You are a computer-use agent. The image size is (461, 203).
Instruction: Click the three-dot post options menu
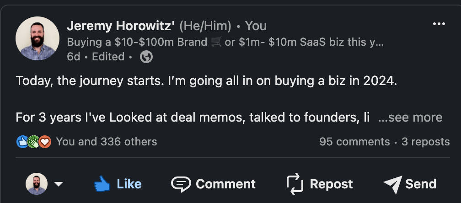pos(438,24)
